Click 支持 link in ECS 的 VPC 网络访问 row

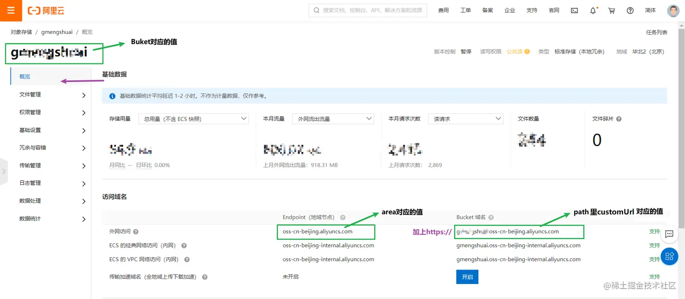click(654, 260)
